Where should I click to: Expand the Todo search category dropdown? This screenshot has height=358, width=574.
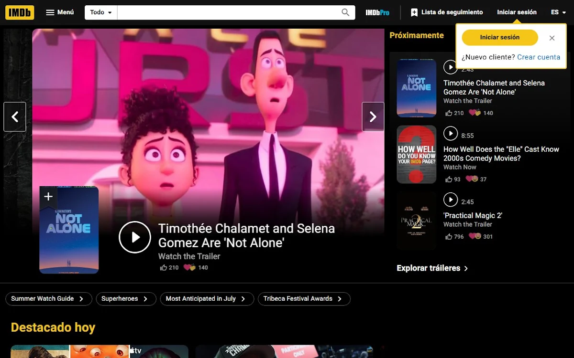(x=101, y=12)
